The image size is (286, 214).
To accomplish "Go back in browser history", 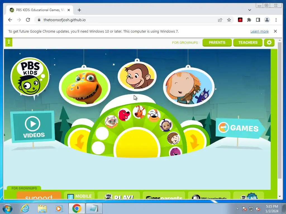I will [x=10, y=20].
